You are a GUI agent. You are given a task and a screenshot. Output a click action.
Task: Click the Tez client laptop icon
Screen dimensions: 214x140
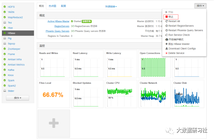point(5,22)
